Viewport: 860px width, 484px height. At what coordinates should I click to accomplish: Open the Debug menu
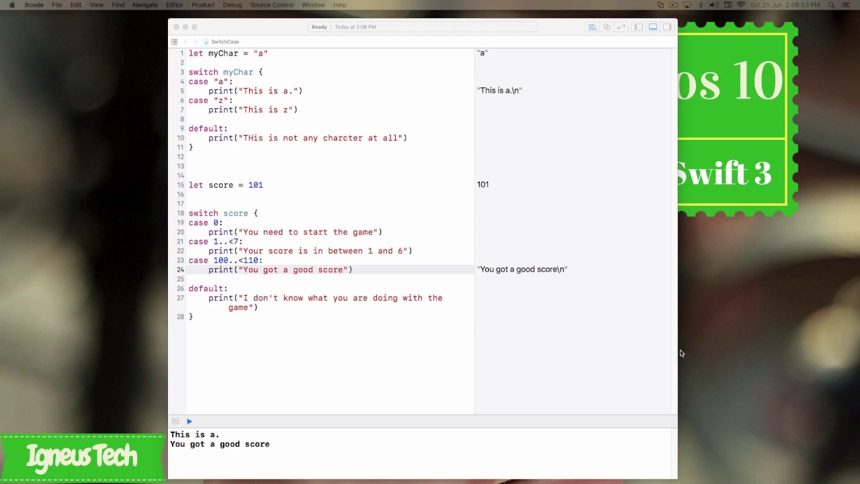(x=232, y=5)
